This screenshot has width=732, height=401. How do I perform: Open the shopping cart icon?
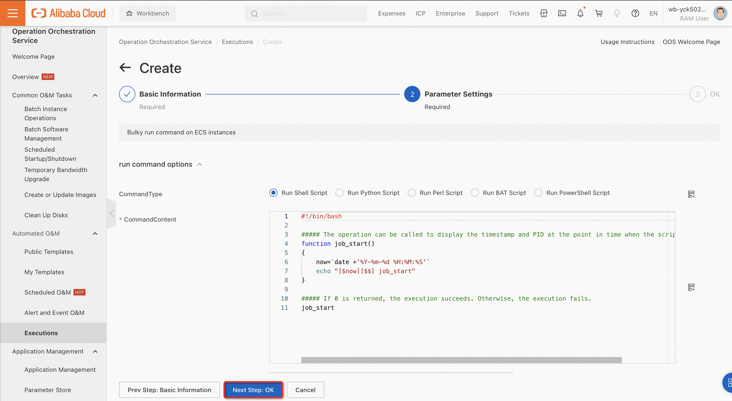(x=599, y=13)
